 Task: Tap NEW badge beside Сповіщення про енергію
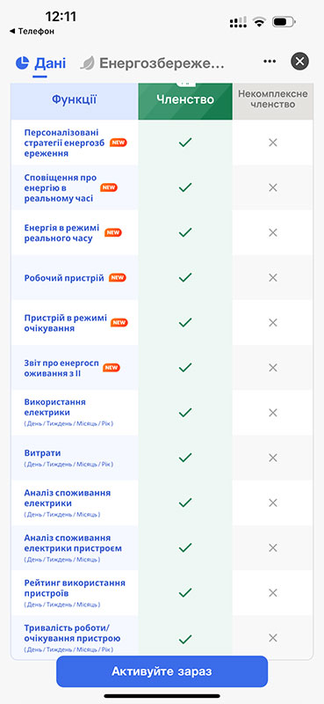click(109, 187)
